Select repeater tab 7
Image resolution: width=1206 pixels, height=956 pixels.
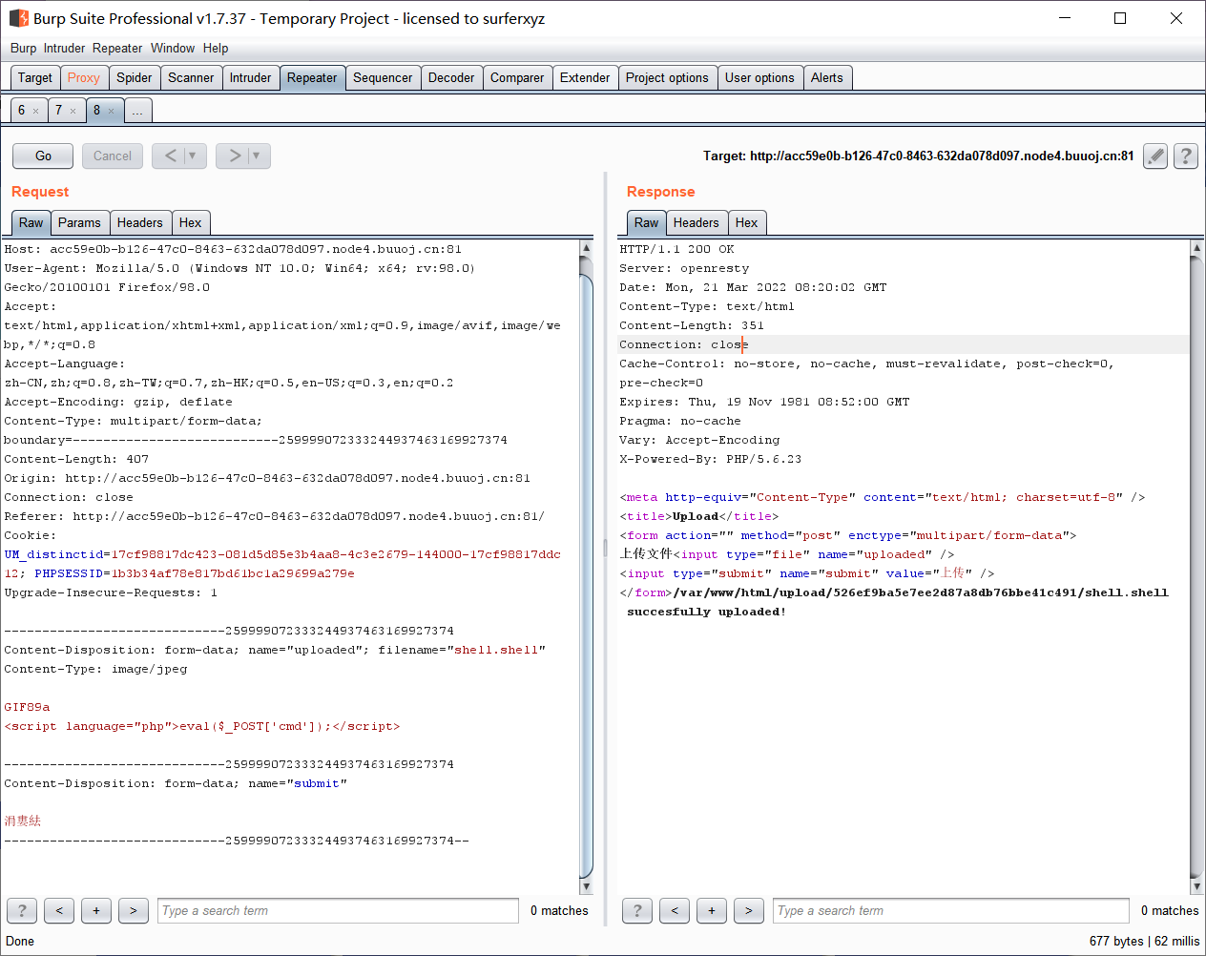[x=58, y=111]
